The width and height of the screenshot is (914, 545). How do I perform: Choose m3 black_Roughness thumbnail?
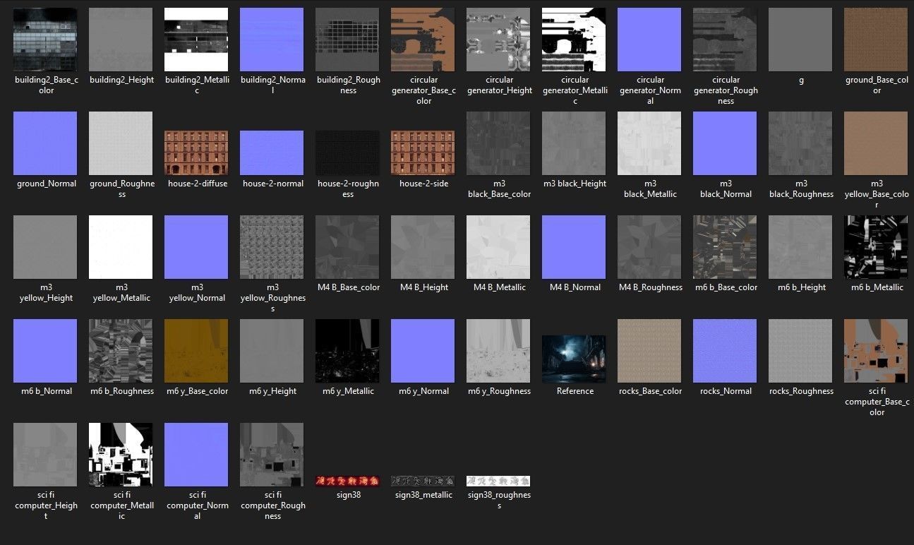click(x=800, y=143)
